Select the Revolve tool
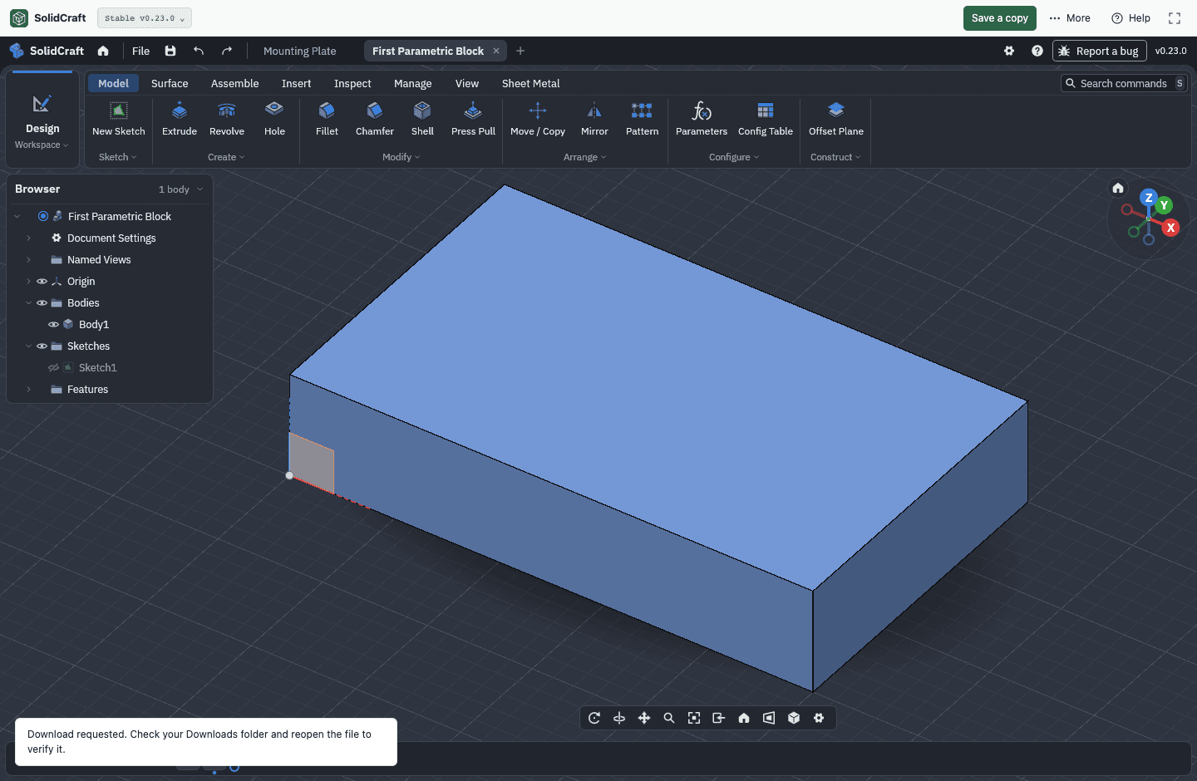The width and height of the screenshot is (1197, 781). (227, 119)
